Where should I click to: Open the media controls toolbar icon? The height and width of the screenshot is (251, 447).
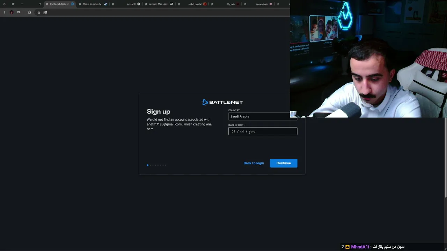click(19, 12)
